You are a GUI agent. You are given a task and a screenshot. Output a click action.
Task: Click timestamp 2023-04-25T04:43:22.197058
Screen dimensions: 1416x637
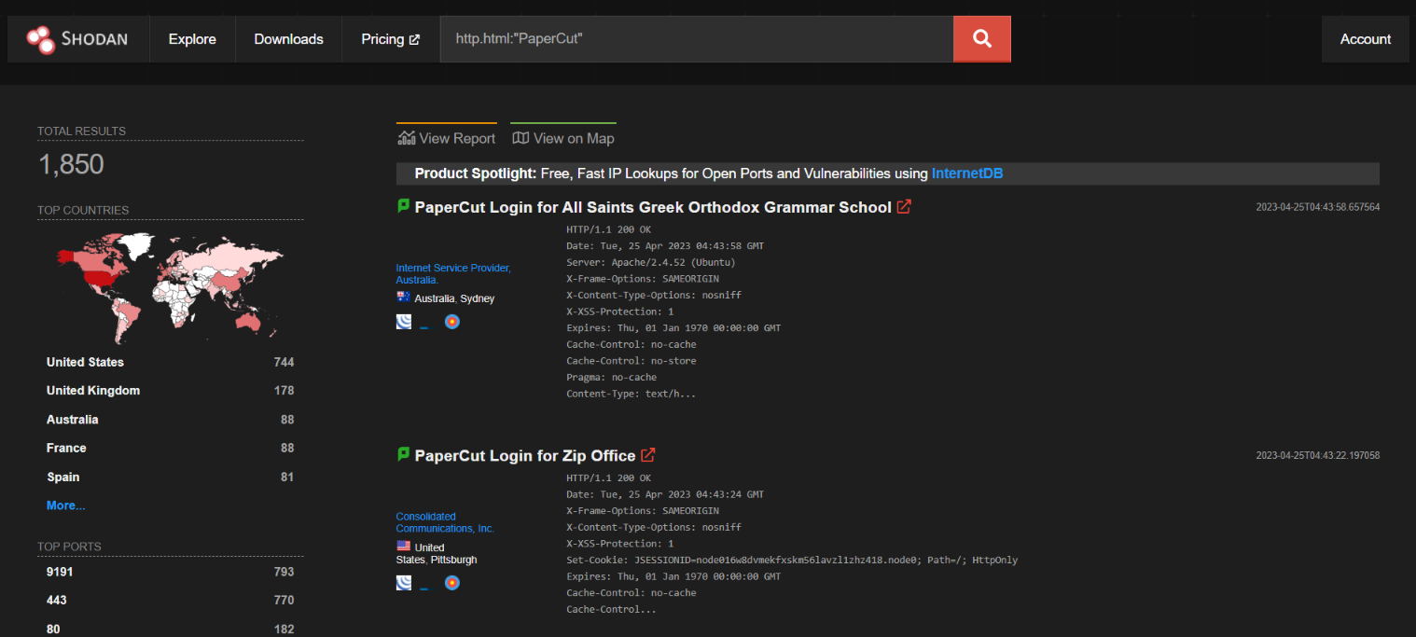coord(1318,455)
